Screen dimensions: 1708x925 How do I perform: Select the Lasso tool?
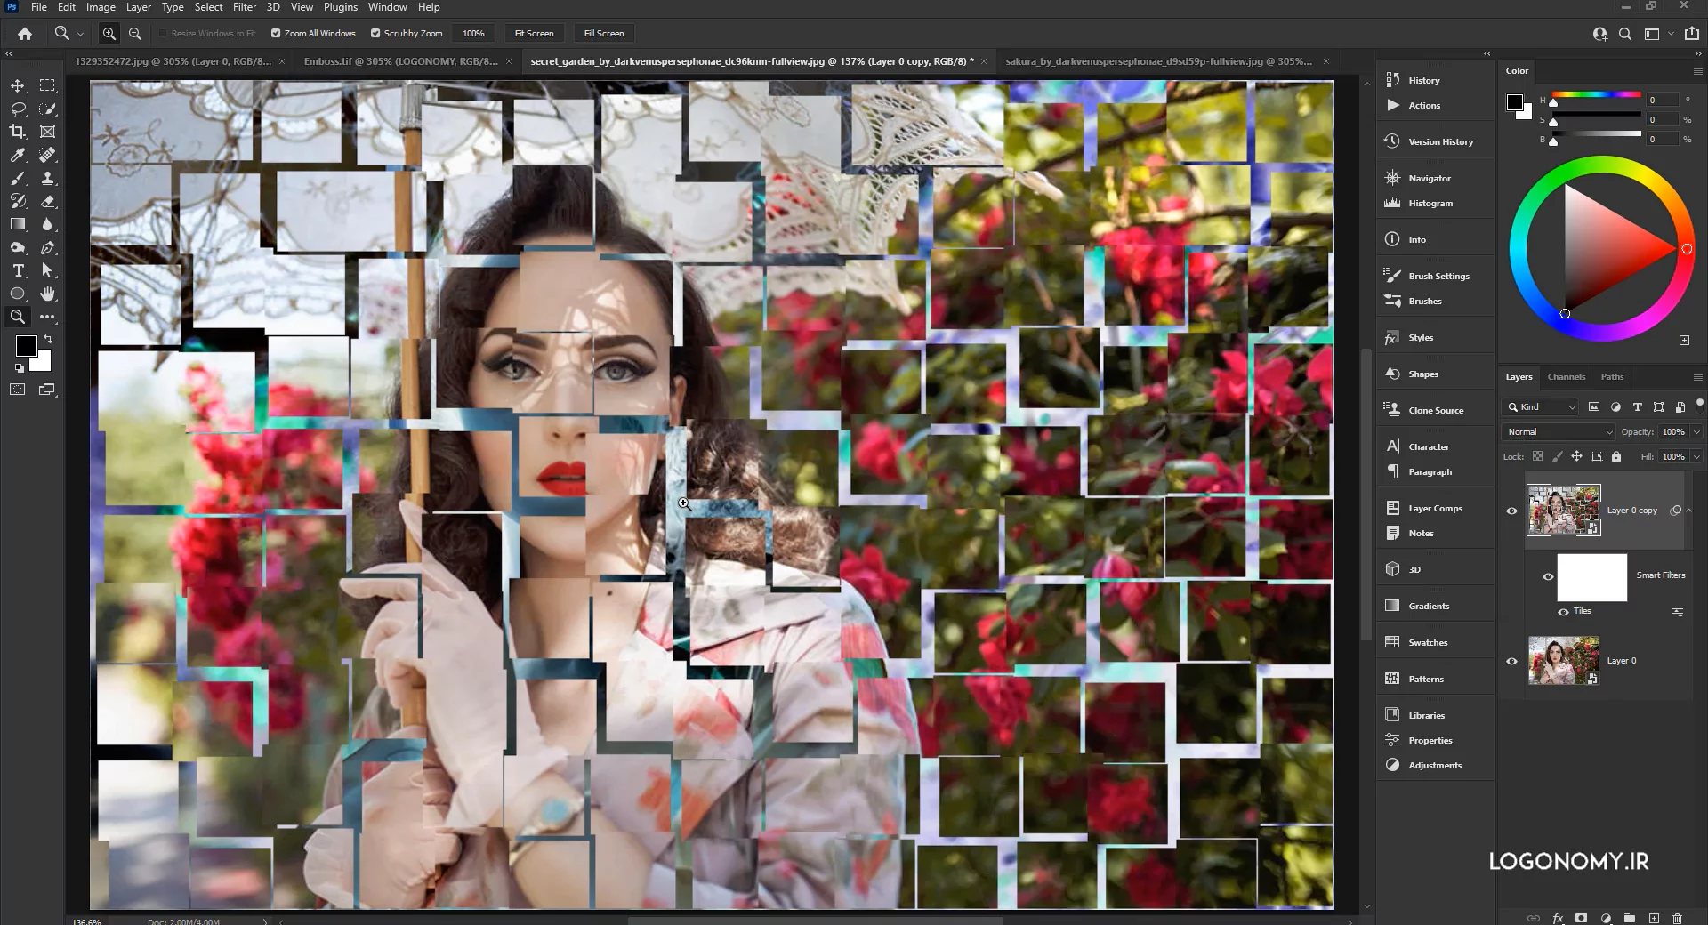click(18, 109)
